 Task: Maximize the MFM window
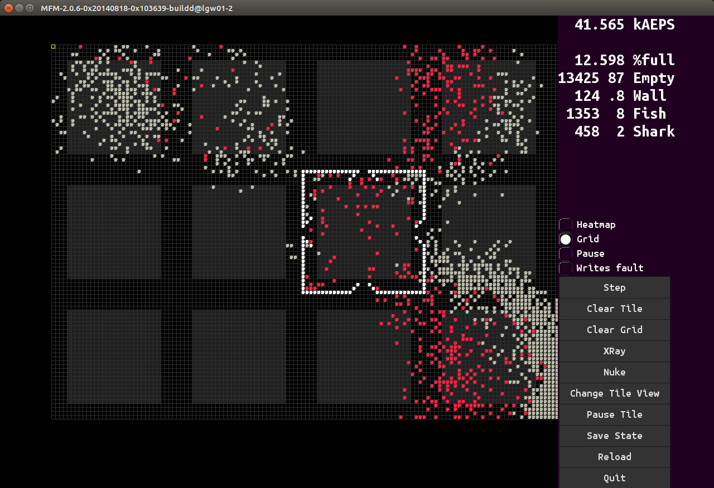[x=30, y=8]
